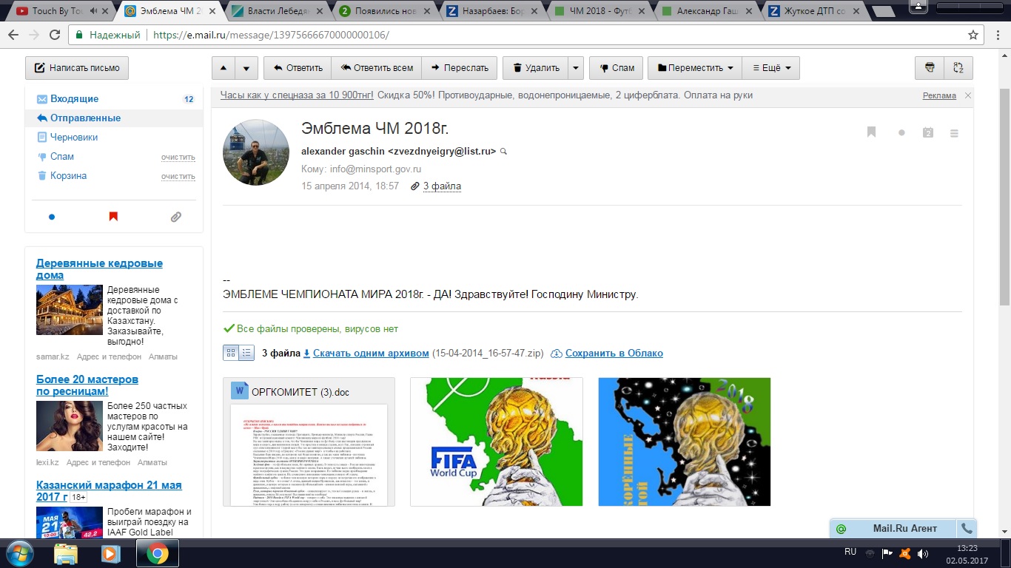The image size is (1011, 568).
Task: Delete message with Удалить button
Action: (x=536, y=68)
